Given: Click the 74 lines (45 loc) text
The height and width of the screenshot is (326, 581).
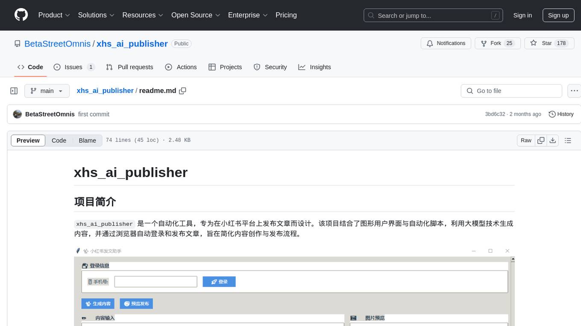Looking at the screenshot, I should (x=132, y=140).
